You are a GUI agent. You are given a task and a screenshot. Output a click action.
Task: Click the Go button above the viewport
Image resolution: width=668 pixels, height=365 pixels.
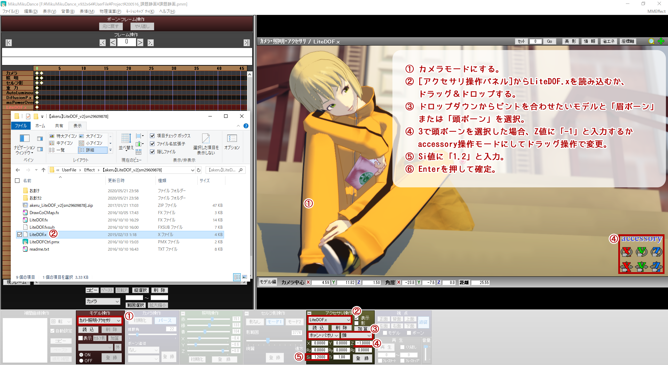click(x=549, y=41)
